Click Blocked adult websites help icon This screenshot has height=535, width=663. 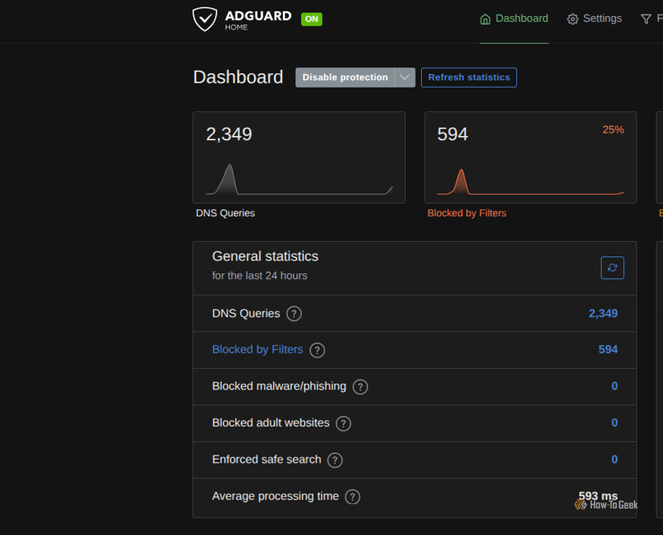343,423
